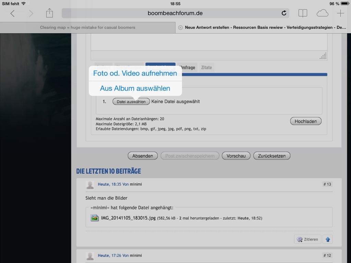Open the Umfrage tab
351x263 pixels.
coord(187,67)
